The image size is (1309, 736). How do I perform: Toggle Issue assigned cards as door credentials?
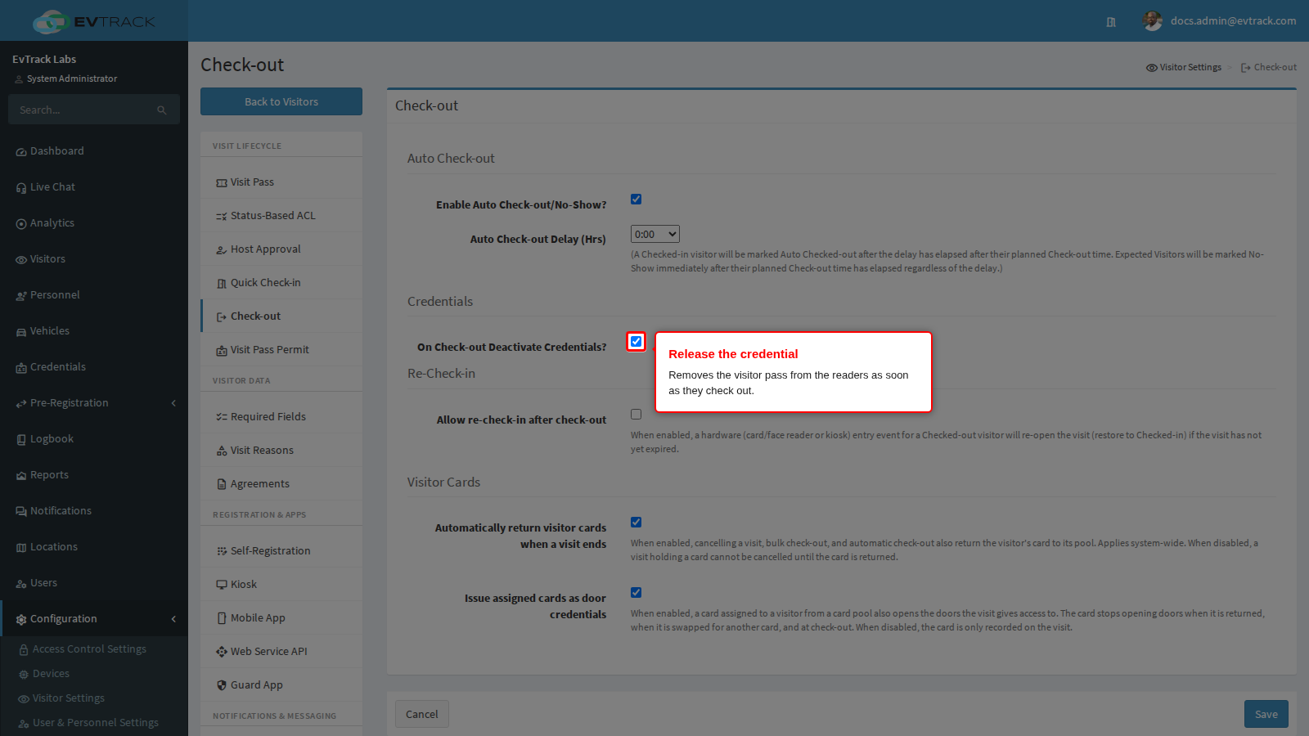click(x=636, y=592)
